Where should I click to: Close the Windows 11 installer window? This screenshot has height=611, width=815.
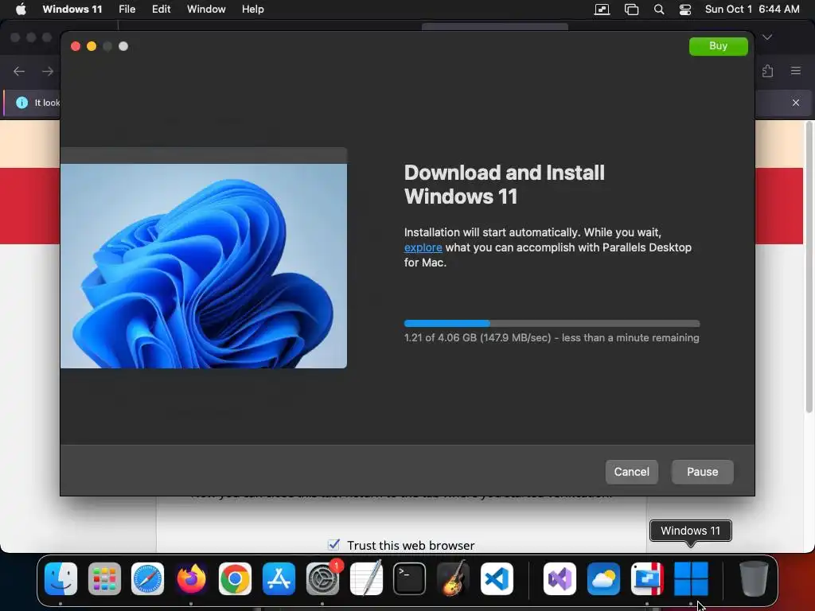point(76,46)
